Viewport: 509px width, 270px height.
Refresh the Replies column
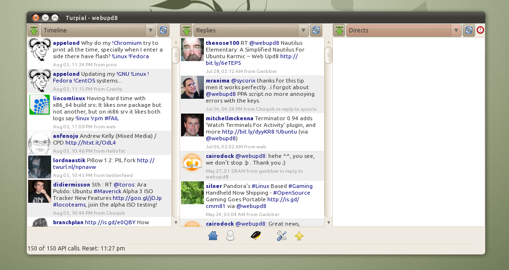(316, 30)
